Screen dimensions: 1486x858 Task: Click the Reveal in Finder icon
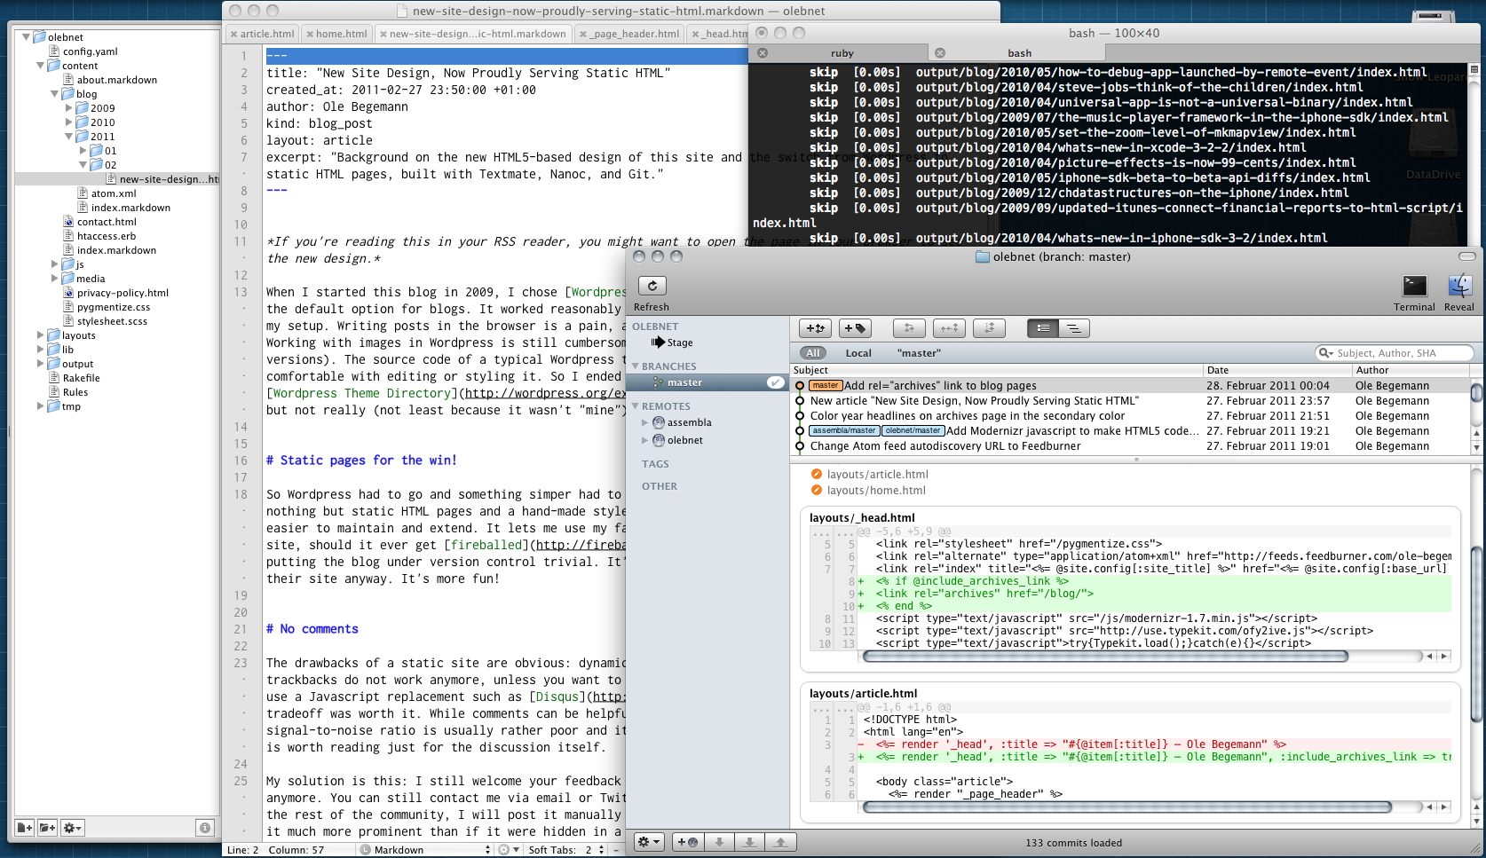coord(1458,286)
